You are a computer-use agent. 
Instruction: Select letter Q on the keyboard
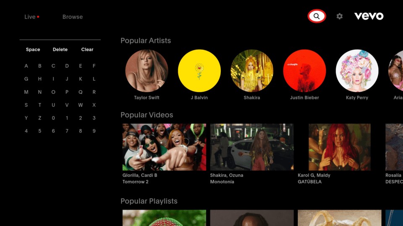[81, 92]
